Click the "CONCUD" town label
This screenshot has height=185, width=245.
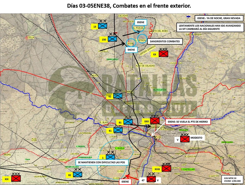[x=130, y=103]
